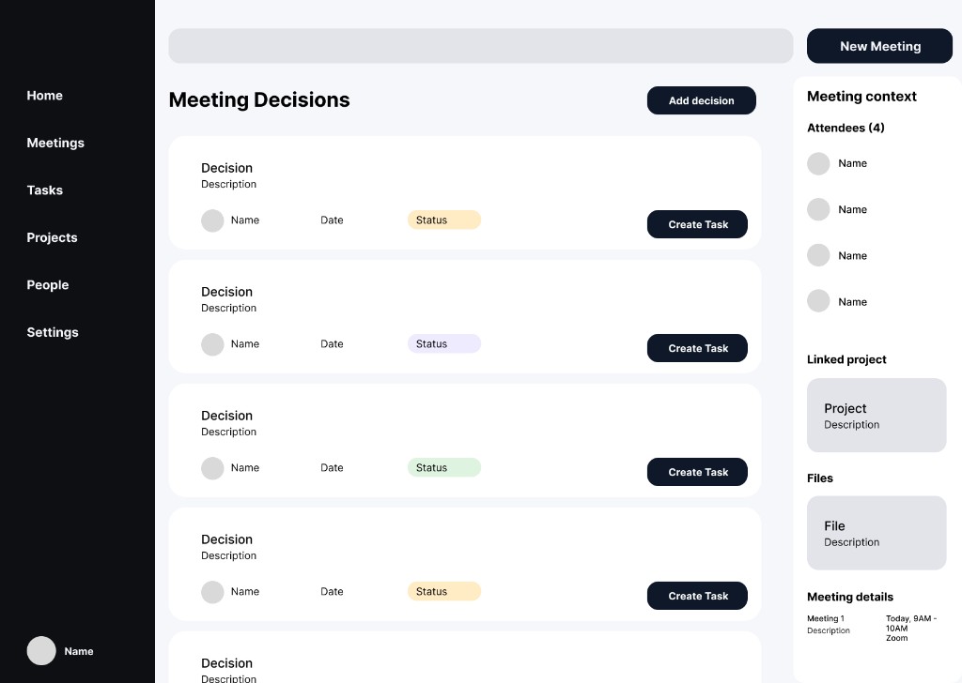Click Date on the third decision card

click(332, 467)
